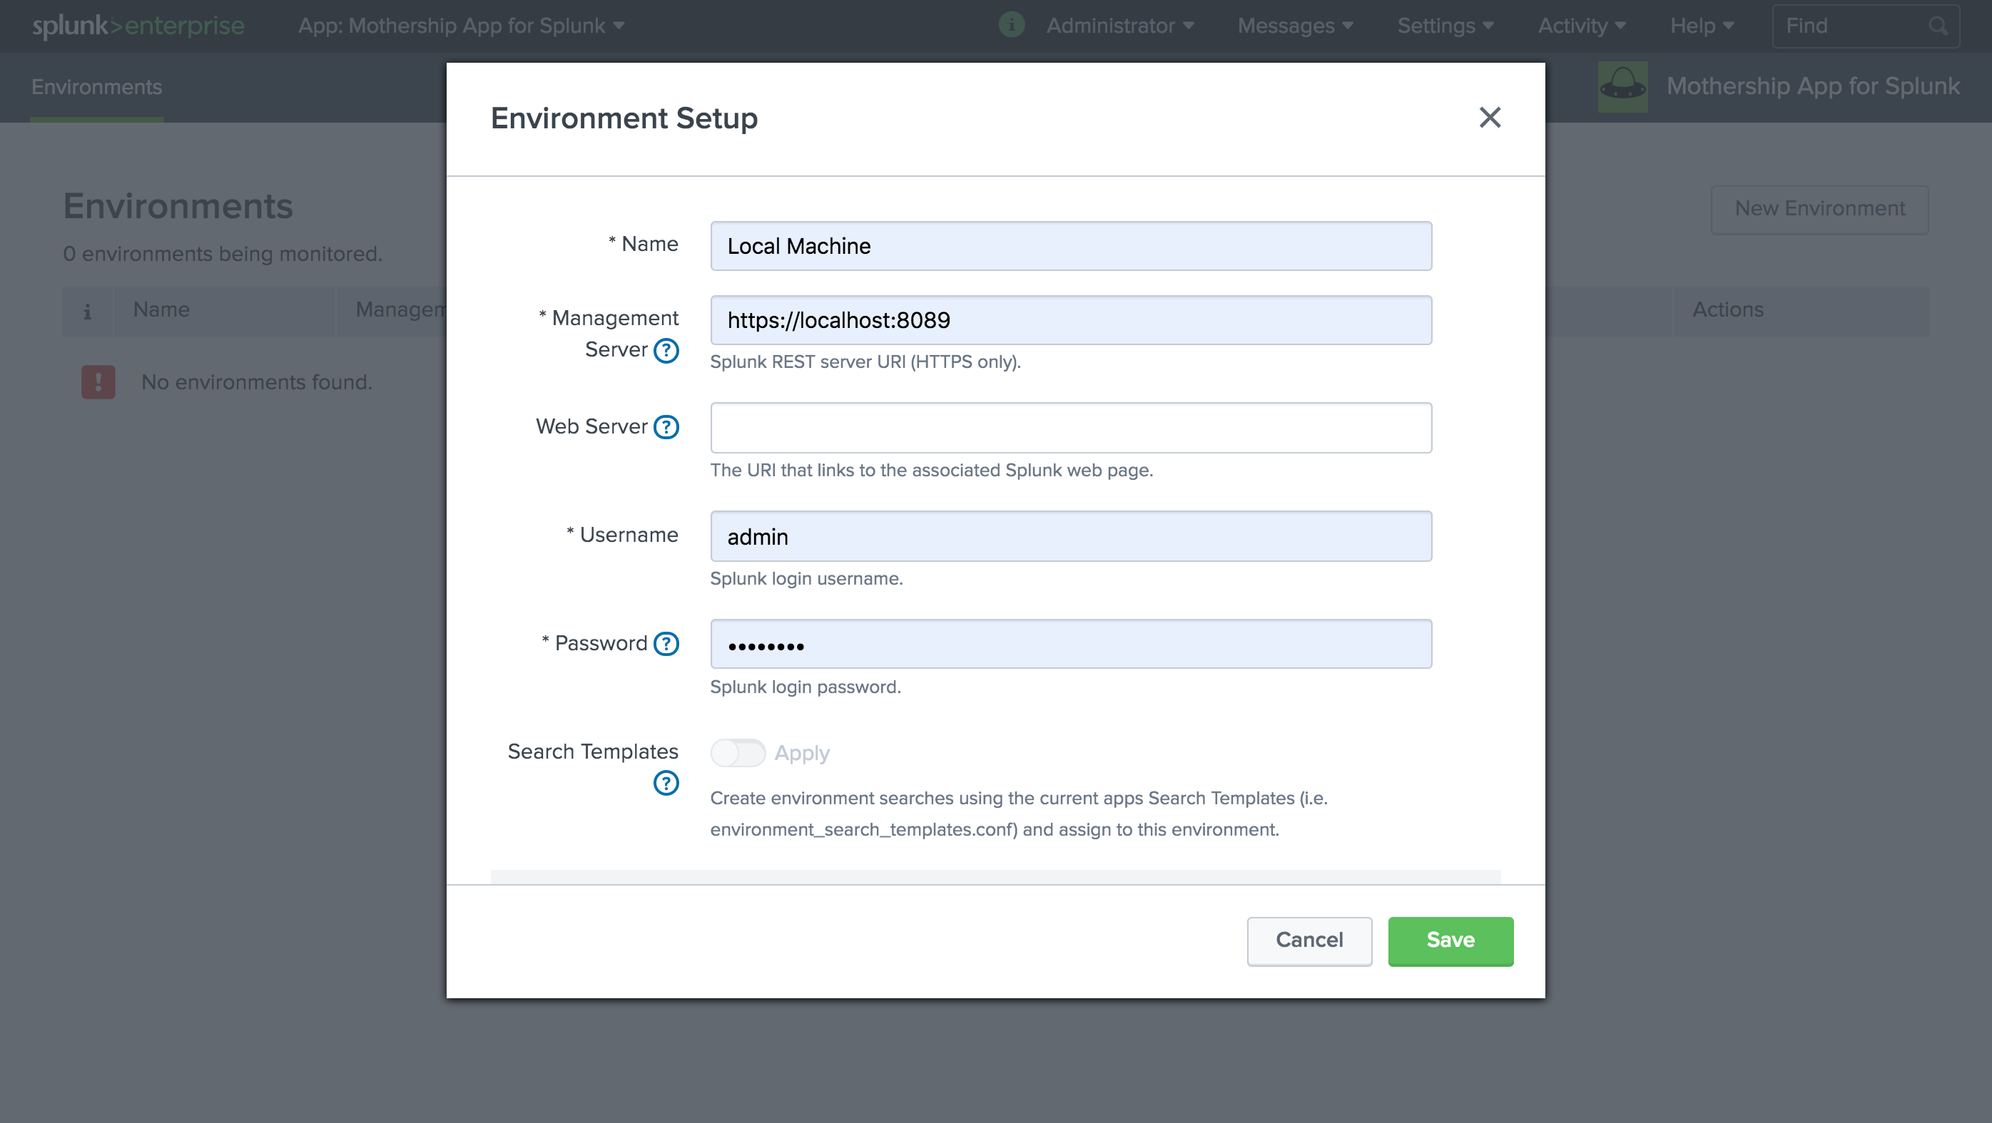Image resolution: width=1992 pixels, height=1123 pixels.
Task: Click the red alert icon near No environments
Action: [x=98, y=381]
